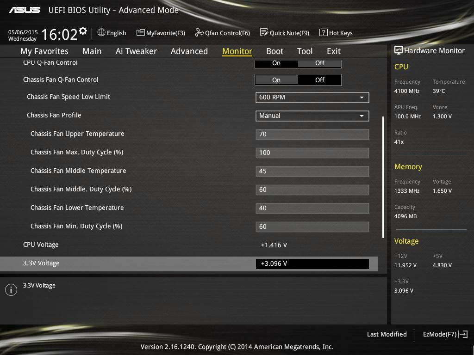This screenshot has width=474, height=355.
Task: Open the Tool tab
Action: (x=305, y=51)
